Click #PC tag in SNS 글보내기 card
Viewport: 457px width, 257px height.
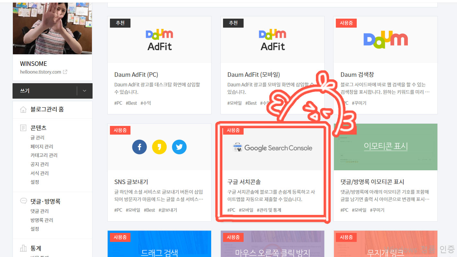pos(118,210)
